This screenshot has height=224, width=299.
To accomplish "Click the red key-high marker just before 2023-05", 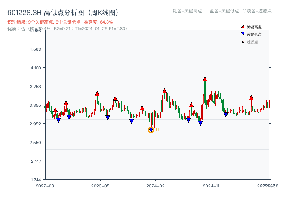I will point(97,94).
